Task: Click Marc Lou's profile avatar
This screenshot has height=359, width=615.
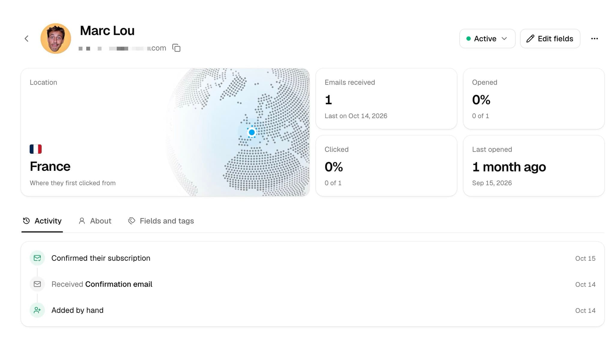Action: [x=56, y=38]
